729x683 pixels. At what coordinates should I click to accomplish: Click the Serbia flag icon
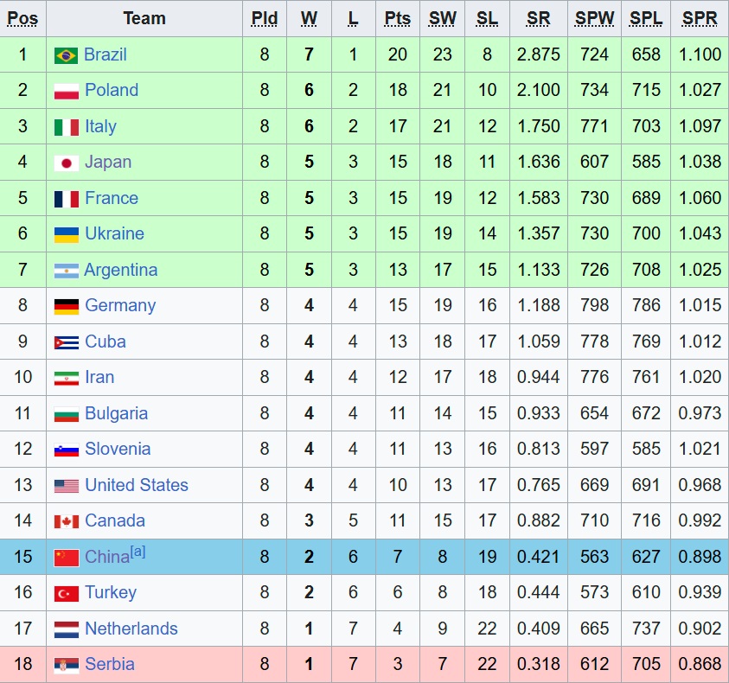coord(66,665)
